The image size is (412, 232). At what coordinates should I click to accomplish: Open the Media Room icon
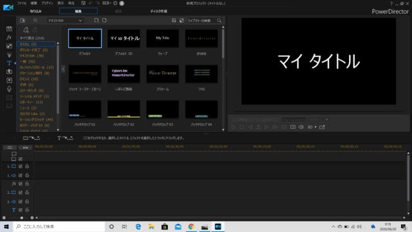[9, 28]
